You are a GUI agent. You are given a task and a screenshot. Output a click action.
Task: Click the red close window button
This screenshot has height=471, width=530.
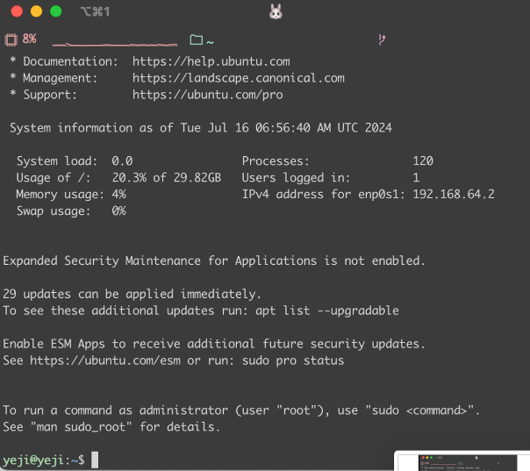[x=17, y=11]
